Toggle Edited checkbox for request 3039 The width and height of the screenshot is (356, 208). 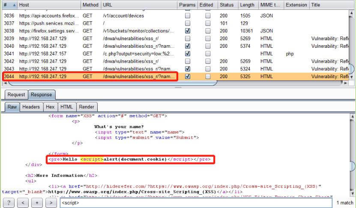click(208, 38)
